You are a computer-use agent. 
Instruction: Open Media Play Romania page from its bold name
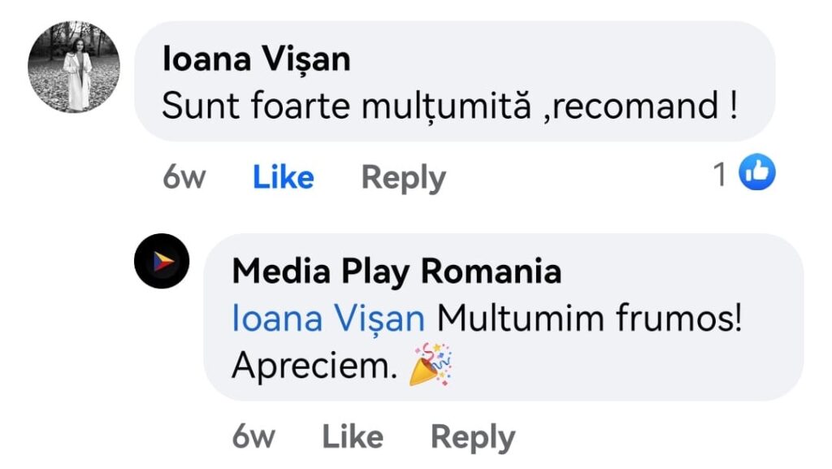(396, 271)
